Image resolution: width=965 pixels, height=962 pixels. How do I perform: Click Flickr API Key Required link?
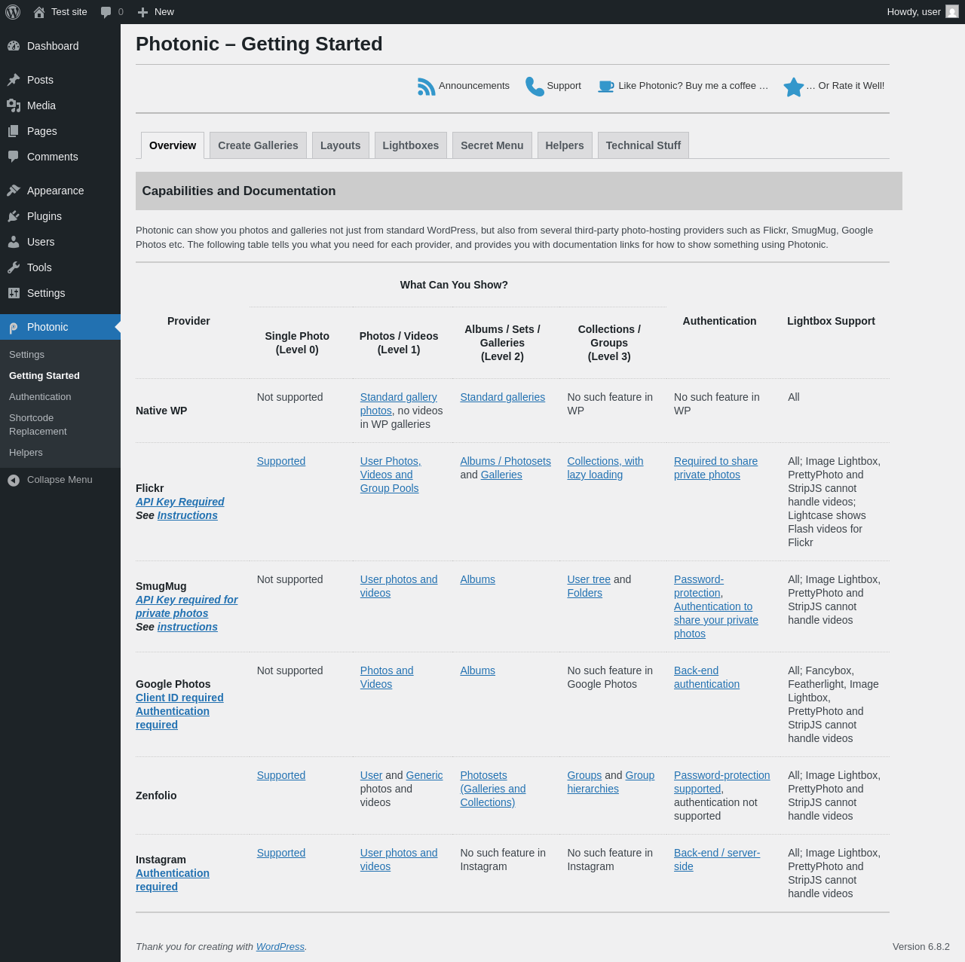point(179,502)
